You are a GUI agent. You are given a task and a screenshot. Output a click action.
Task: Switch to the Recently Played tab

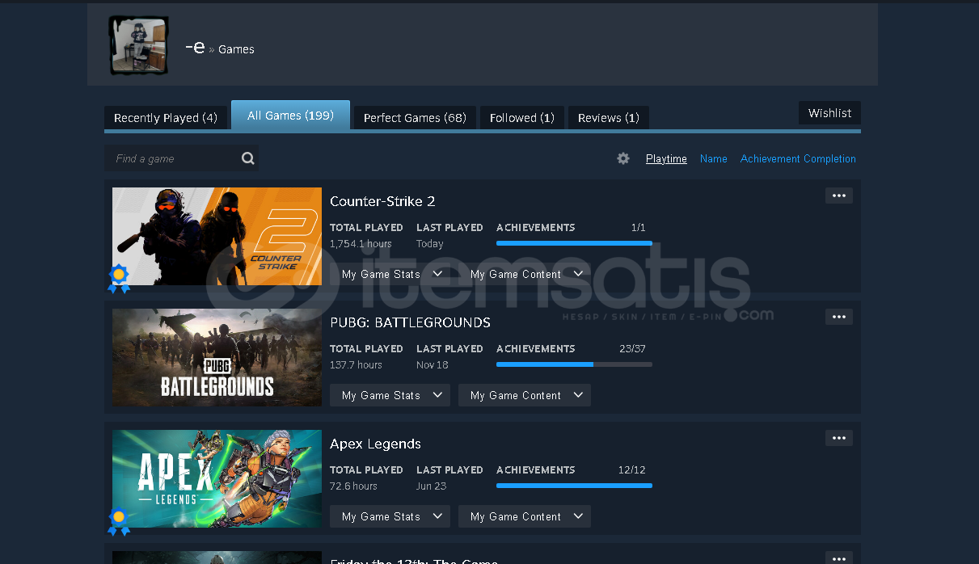pos(165,118)
